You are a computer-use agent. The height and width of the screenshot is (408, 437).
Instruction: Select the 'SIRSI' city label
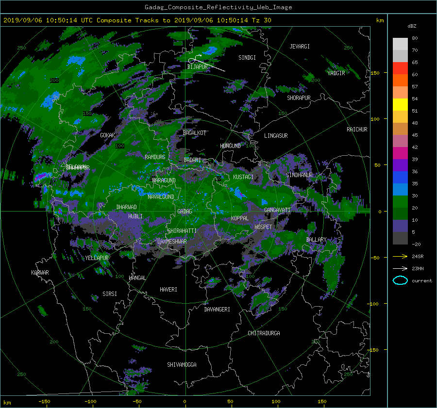pos(110,294)
